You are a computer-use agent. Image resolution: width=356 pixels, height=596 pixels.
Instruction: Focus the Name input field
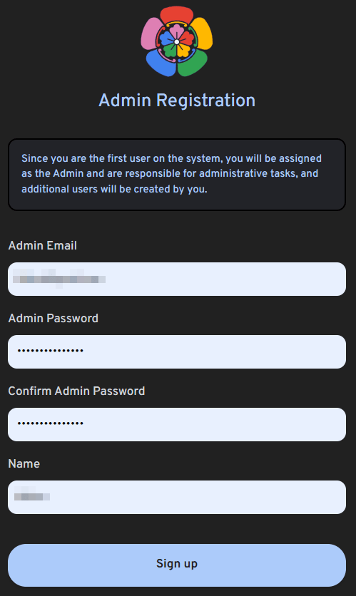177,497
